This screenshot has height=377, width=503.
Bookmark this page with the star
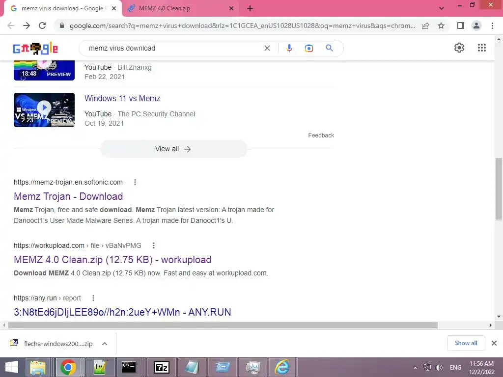[x=441, y=26]
